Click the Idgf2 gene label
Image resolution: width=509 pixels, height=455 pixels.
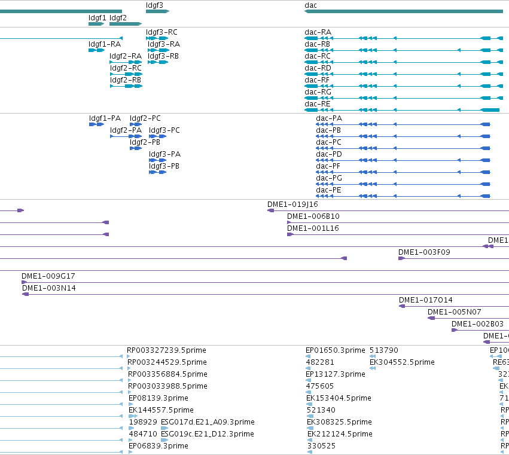pos(118,18)
